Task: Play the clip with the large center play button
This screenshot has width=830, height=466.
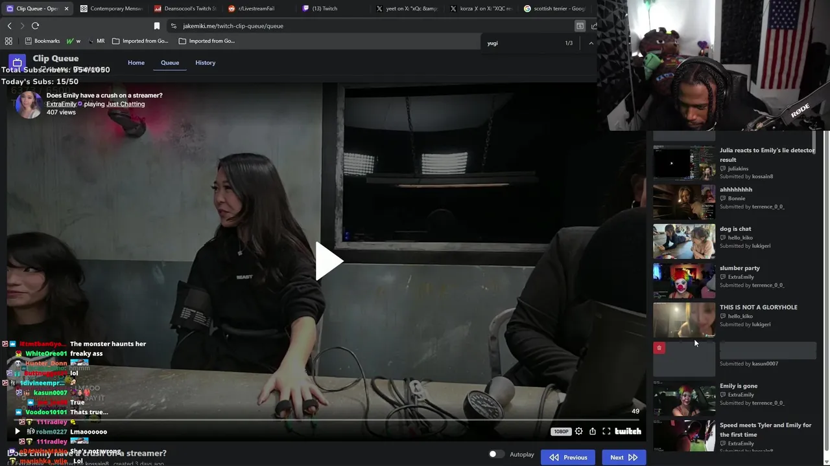Action: pyautogui.click(x=329, y=261)
